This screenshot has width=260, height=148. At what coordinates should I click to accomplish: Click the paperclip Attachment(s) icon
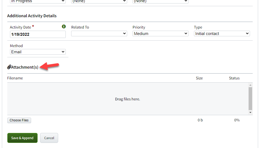coord(9,67)
